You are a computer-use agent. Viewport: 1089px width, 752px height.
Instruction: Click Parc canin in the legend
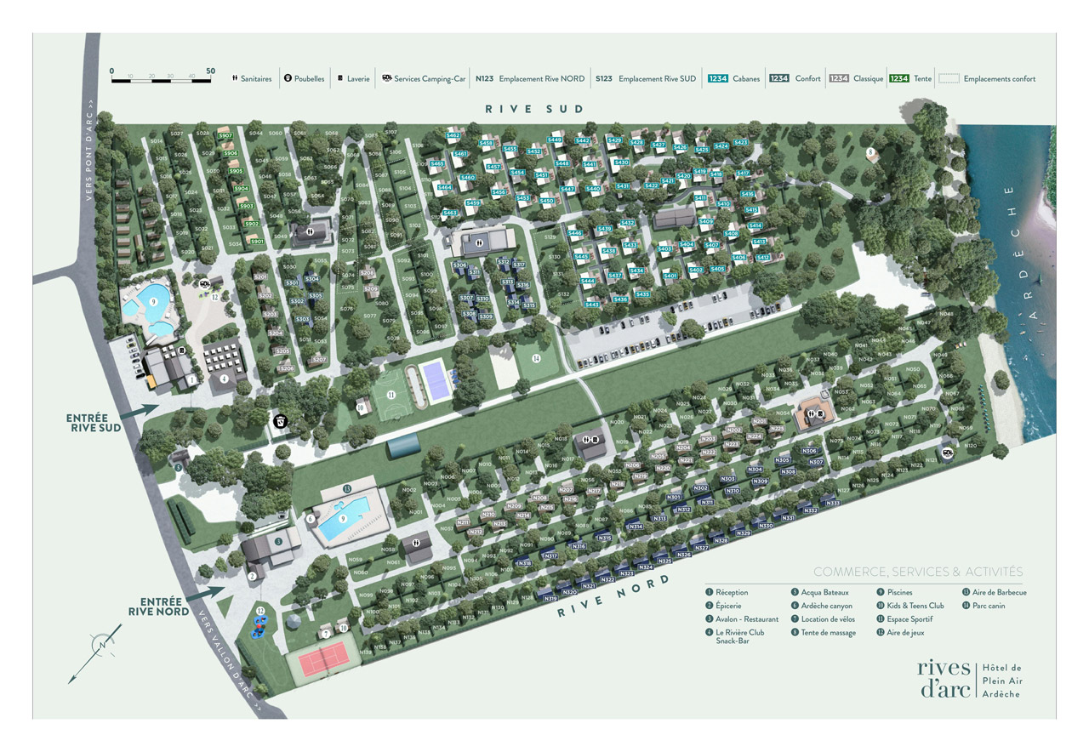984,606
